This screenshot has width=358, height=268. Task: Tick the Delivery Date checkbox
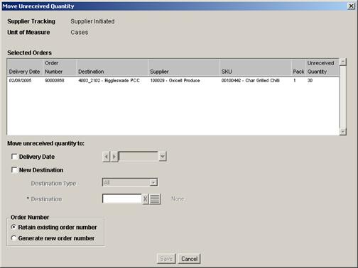point(14,157)
